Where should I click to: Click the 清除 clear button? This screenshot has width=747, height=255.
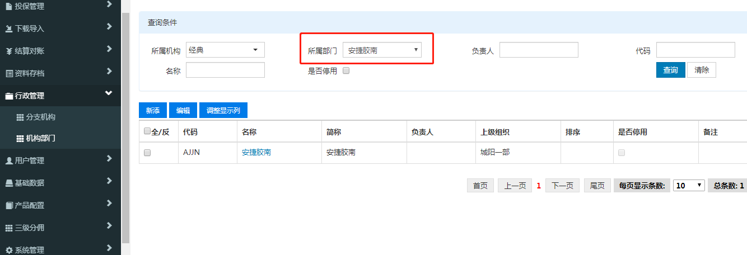(x=702, y=70)
